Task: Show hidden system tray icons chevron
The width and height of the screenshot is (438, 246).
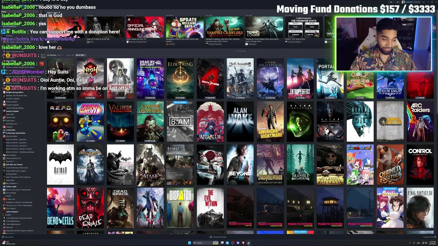Action: pyautogui.click(x=410, y=243)
